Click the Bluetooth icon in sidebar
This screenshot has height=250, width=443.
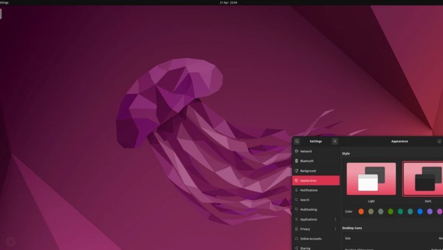coord(296,160)
